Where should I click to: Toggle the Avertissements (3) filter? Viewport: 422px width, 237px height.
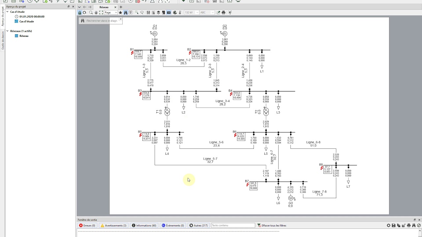pos(113,225)
